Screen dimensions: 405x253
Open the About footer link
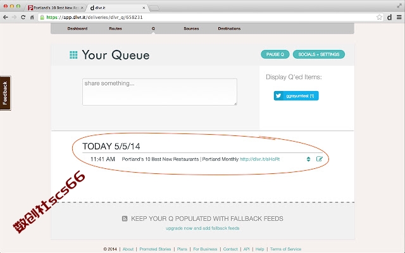click(128, 249)
